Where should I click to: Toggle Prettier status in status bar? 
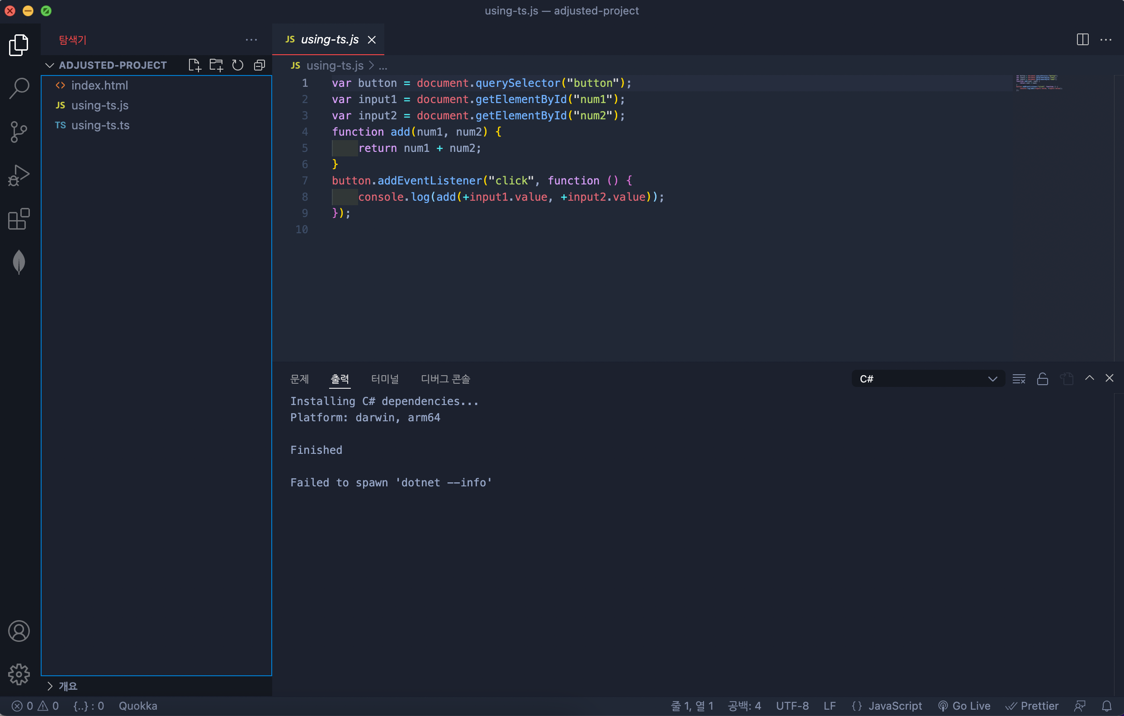click(x=1032, y=705)
